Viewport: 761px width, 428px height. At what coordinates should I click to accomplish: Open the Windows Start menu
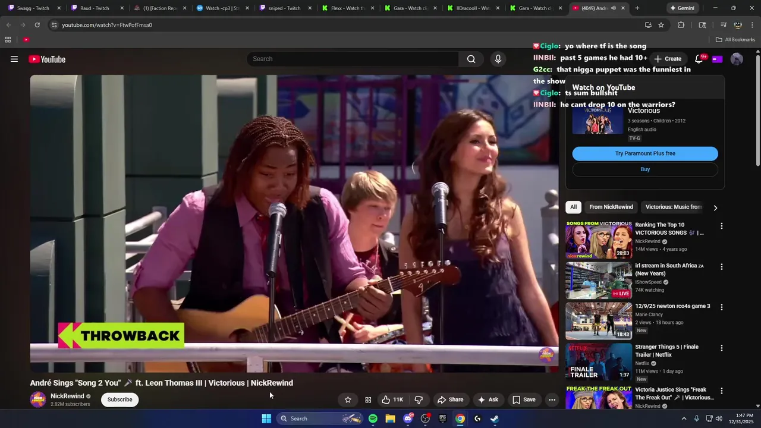click(266, 418)
